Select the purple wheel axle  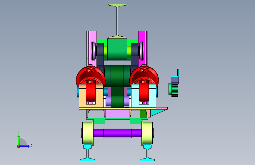tap(117, 133)
